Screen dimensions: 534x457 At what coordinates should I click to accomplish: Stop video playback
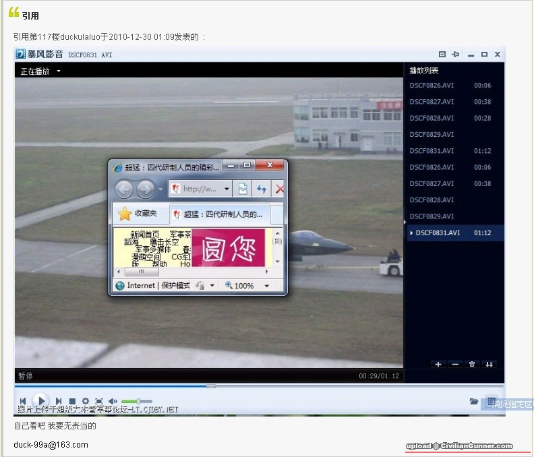pos(72,401)
